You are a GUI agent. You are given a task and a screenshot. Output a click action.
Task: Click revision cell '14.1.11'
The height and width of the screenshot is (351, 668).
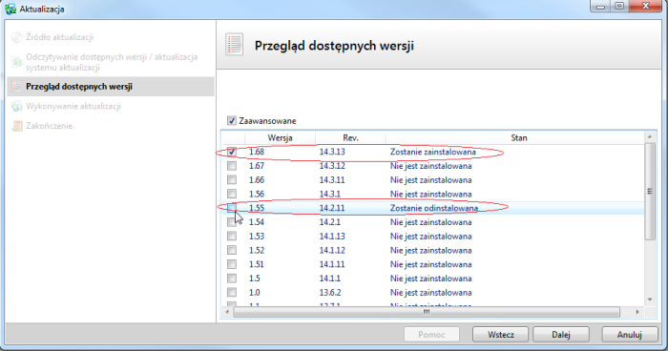[332, 264]
